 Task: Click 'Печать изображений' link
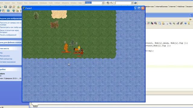[x=8, y=35]
